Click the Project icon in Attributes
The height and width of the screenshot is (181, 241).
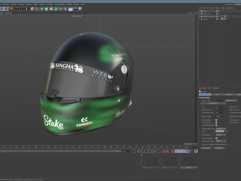pyautogui.click(x=200, y=92)
